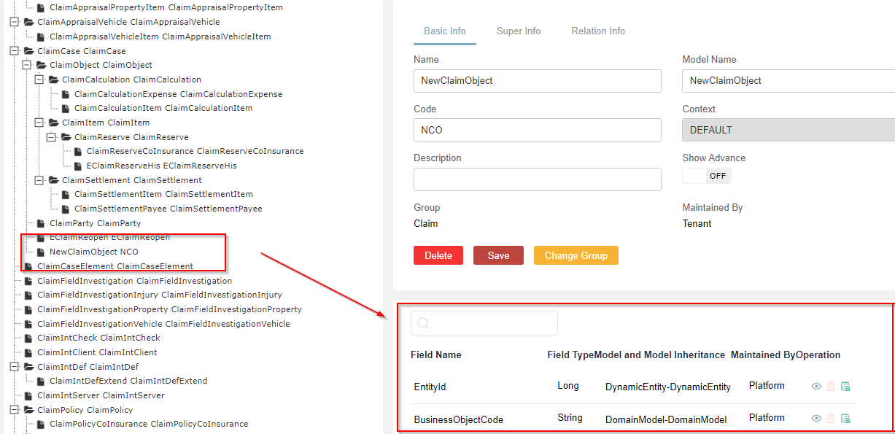Click the Save button
Screen dimensions: 895x434
pos(498,256)
